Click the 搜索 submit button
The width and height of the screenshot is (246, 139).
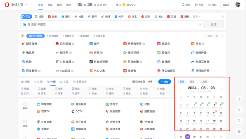[x=213, y=24]
